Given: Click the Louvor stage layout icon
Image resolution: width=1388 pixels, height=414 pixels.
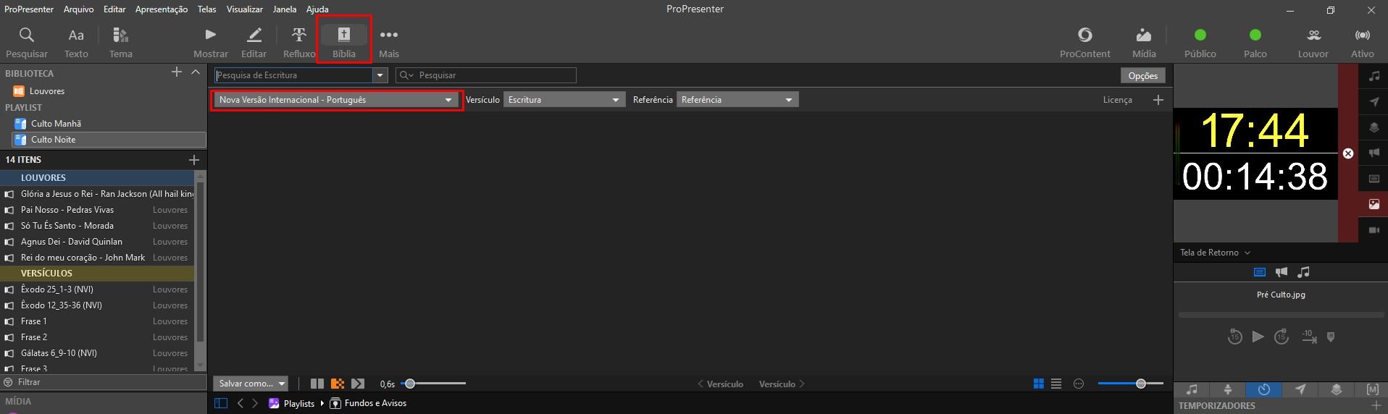Looking at the screenshot, I should (x=1313, y=42).
